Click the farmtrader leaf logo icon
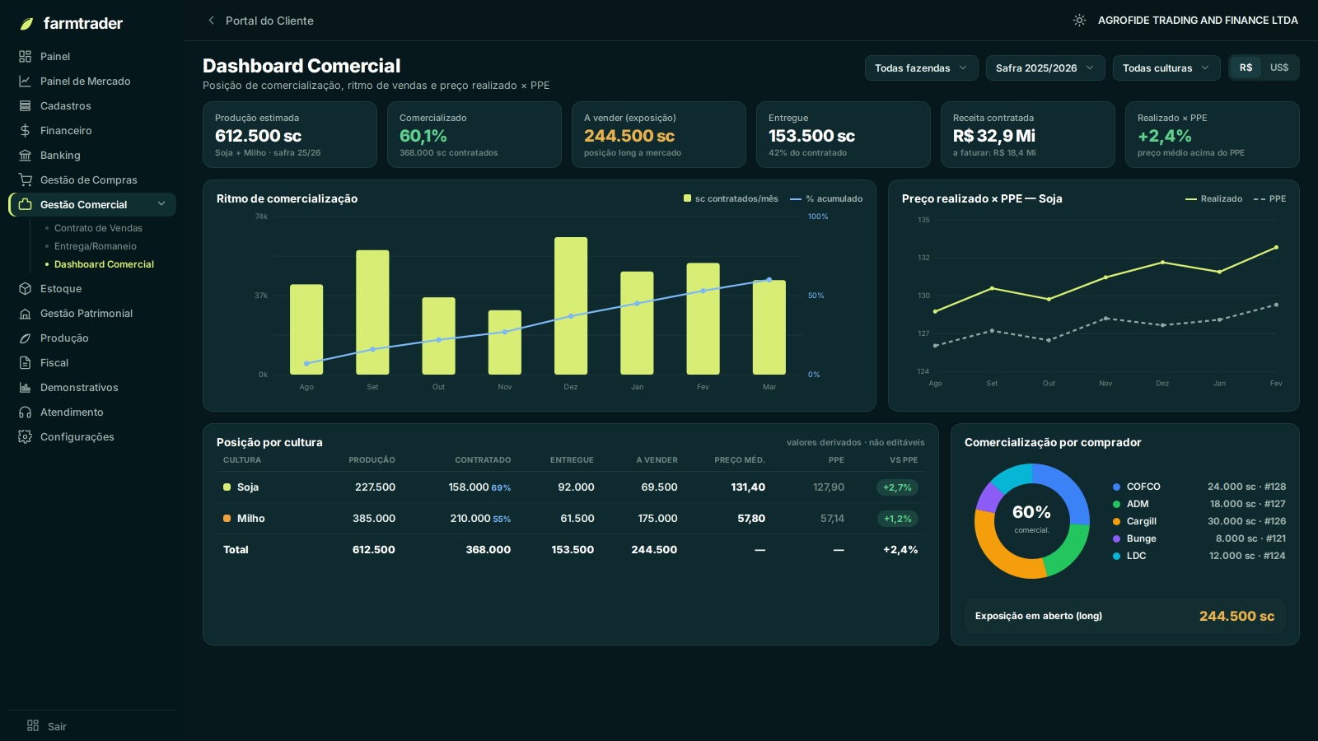The width and height of the screenshot is (1318, 741). coord(26,24)
